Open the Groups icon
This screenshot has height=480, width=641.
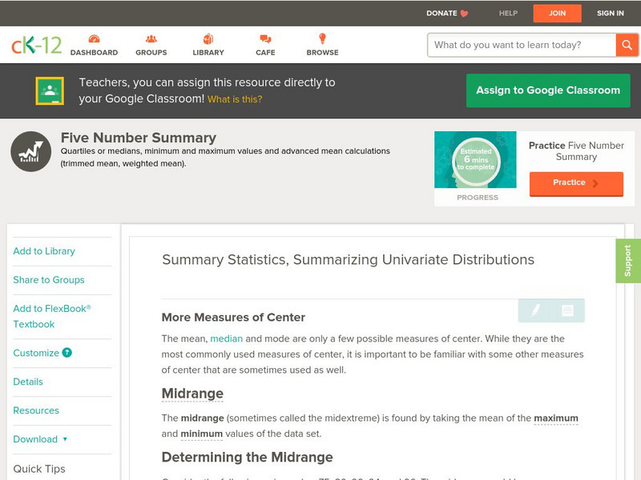click(x=151, y=39)
